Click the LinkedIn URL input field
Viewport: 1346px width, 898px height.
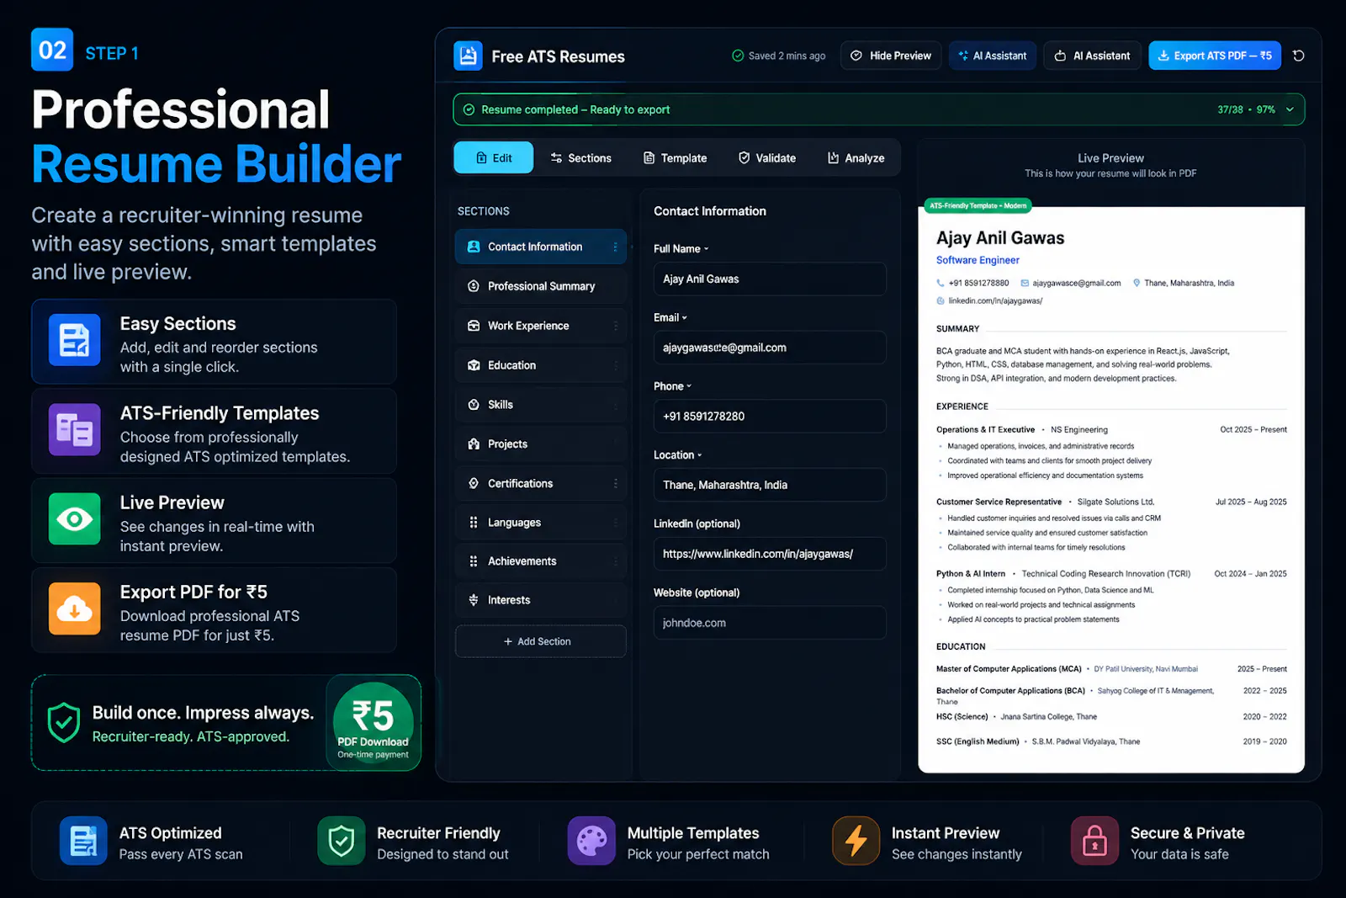click(x=770, y=554)
